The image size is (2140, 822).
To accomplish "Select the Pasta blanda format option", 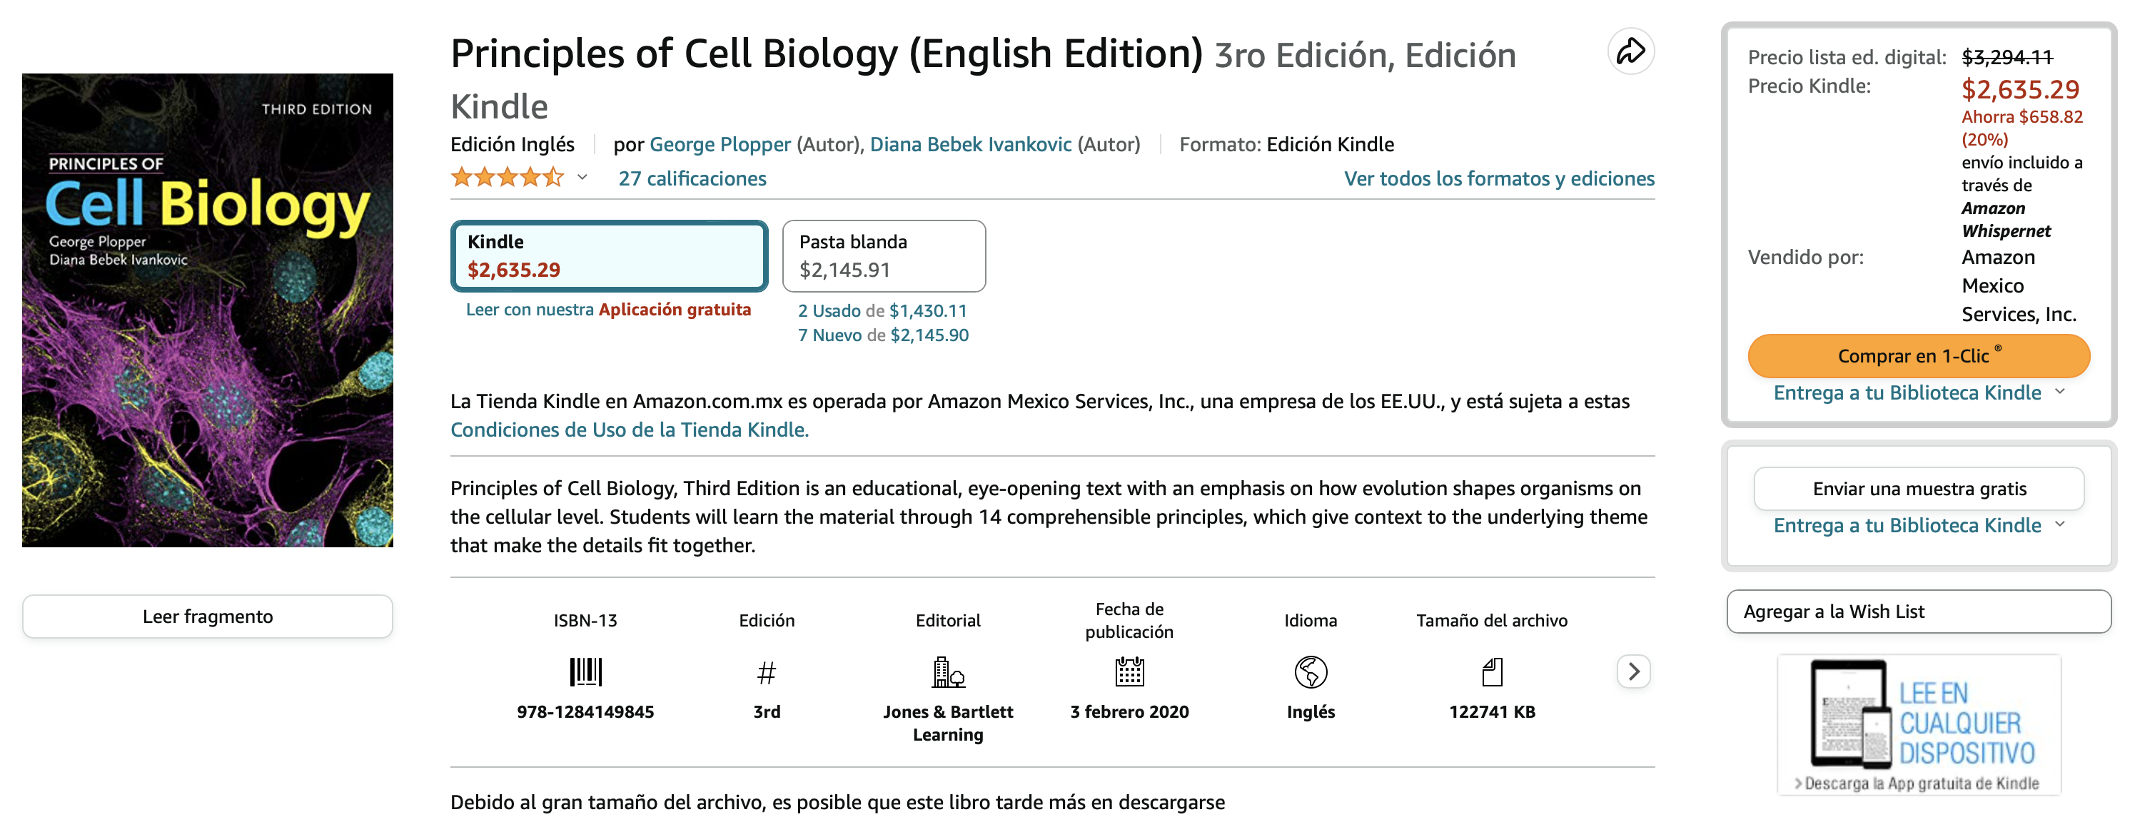I will [x=884, y=255].
